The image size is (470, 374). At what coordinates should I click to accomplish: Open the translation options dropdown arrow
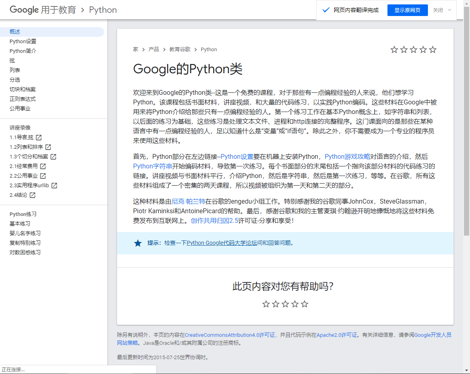(449, 10)
